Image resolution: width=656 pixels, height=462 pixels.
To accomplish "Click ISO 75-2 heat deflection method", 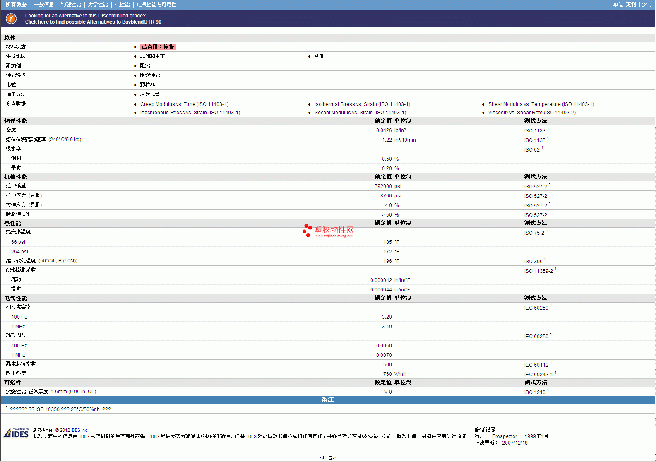I will pos(534,233).
